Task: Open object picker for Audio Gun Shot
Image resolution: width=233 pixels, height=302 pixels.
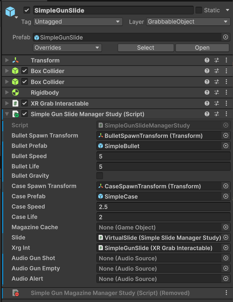Action: [x=226, y=258]
